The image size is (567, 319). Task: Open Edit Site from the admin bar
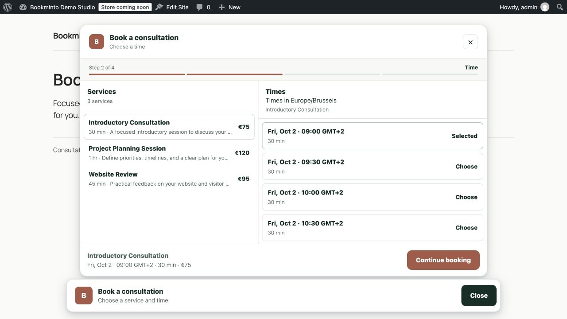coord(172,7)
